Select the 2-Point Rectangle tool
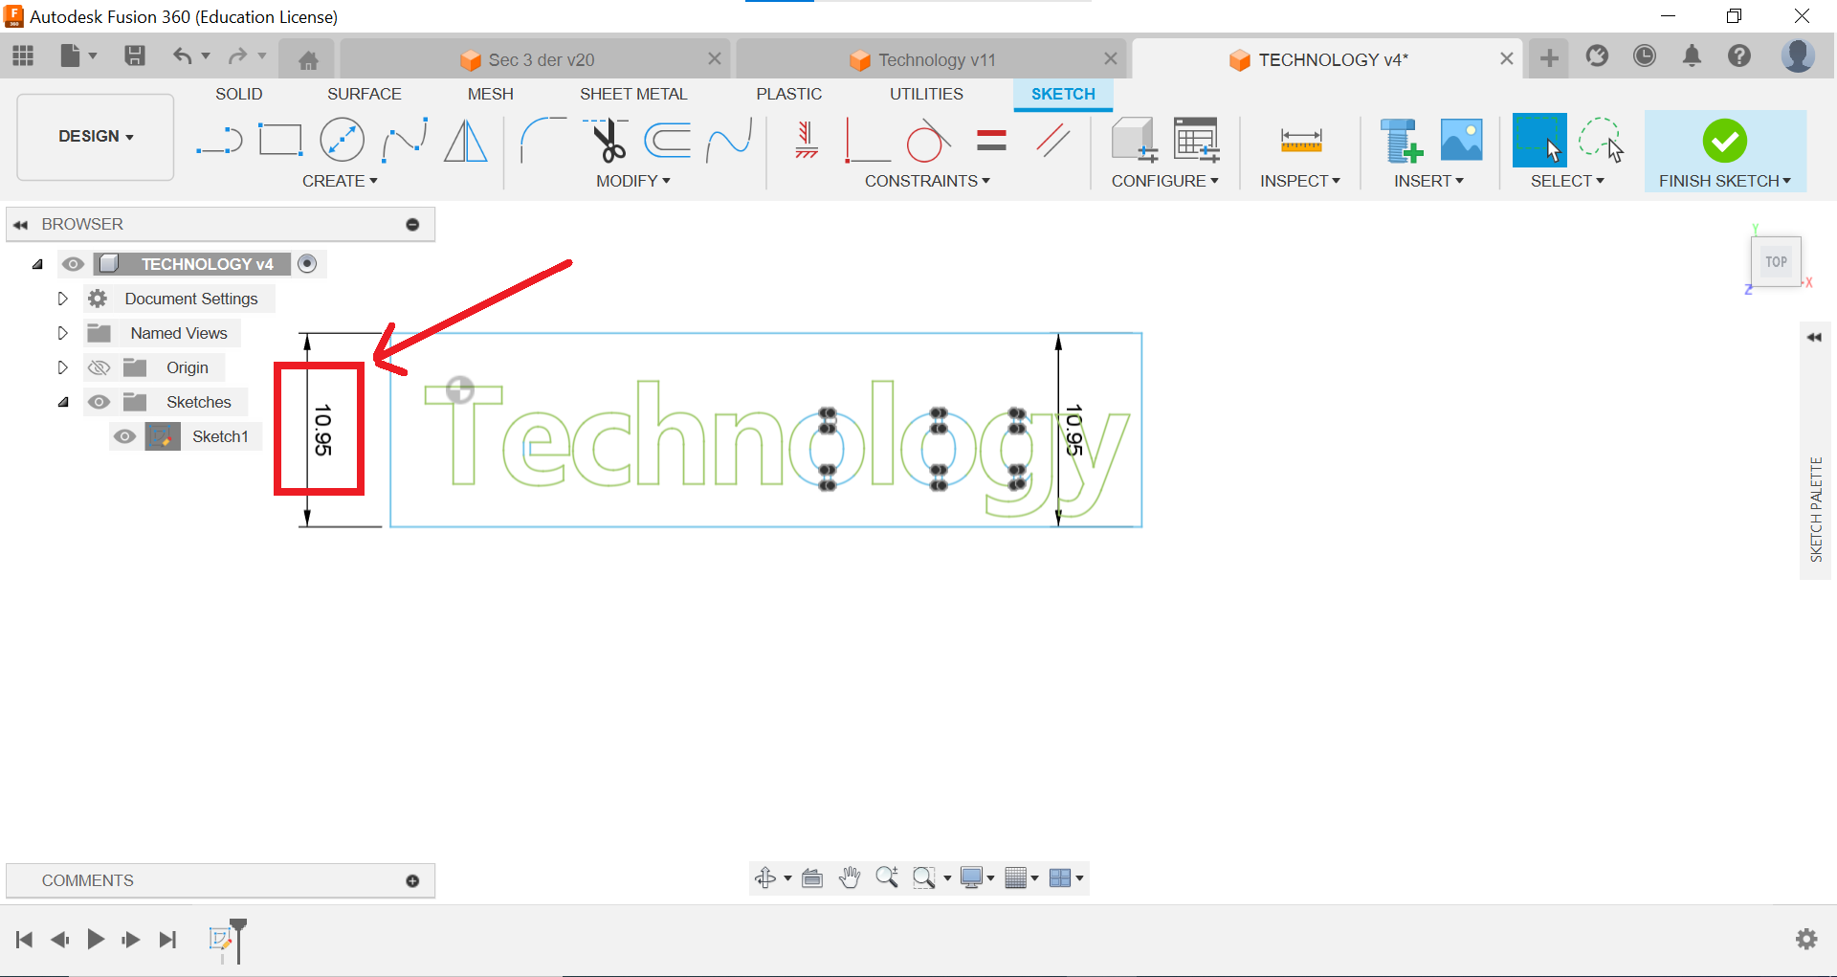Screen dimensions: 1837x977 point(280,141)
